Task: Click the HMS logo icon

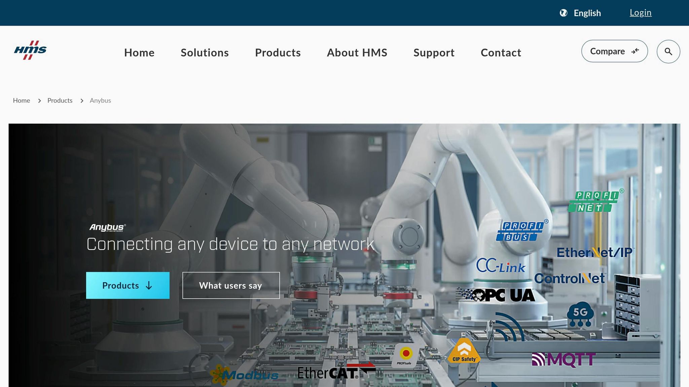Action: pyautogui.click(x=30, y=50)
